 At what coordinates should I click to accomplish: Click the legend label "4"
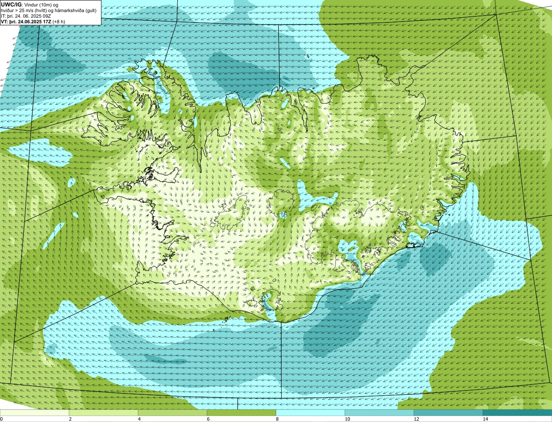[138, 419]
